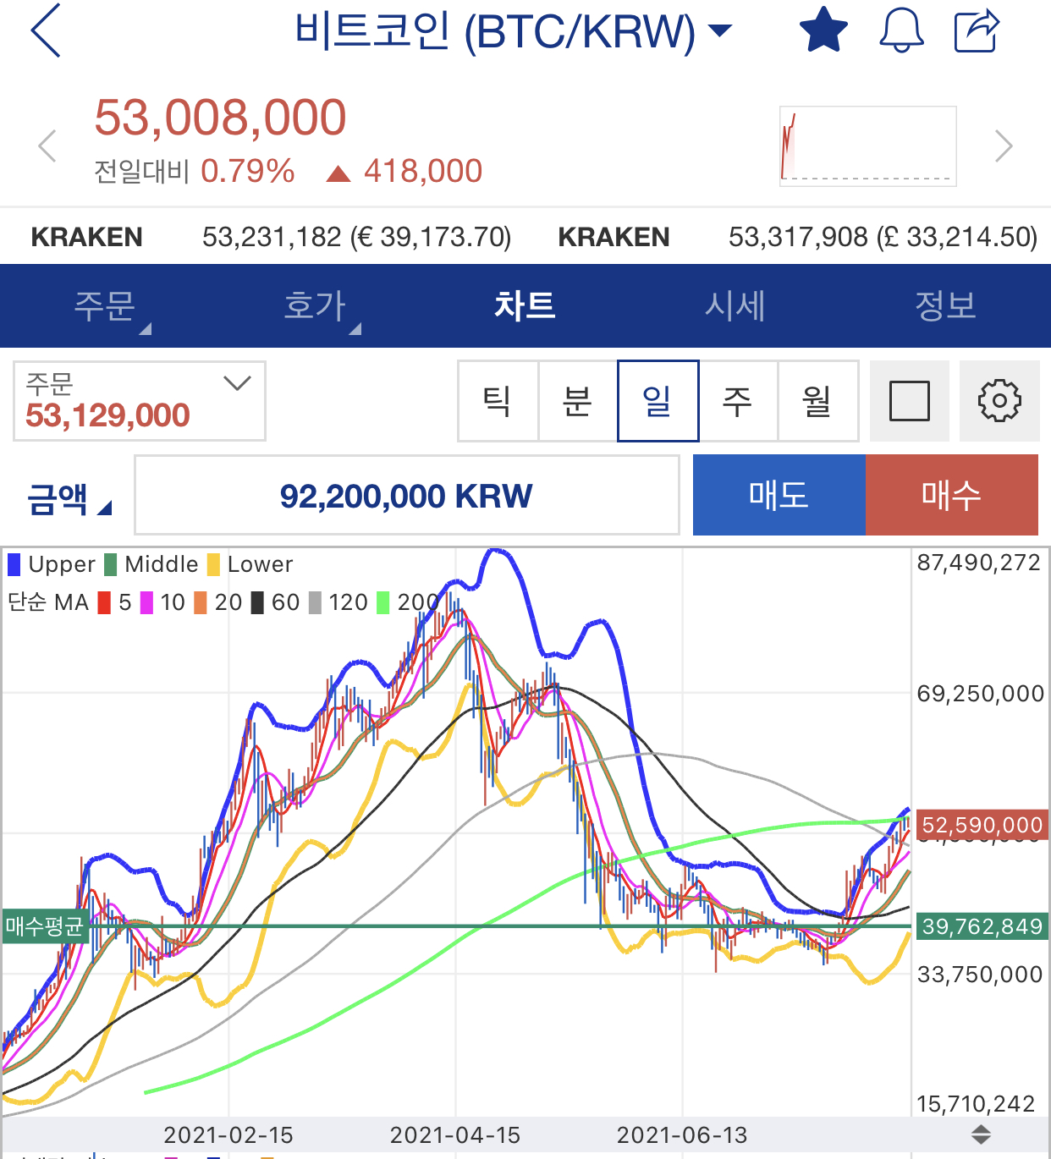Tap the share icon

977,30
